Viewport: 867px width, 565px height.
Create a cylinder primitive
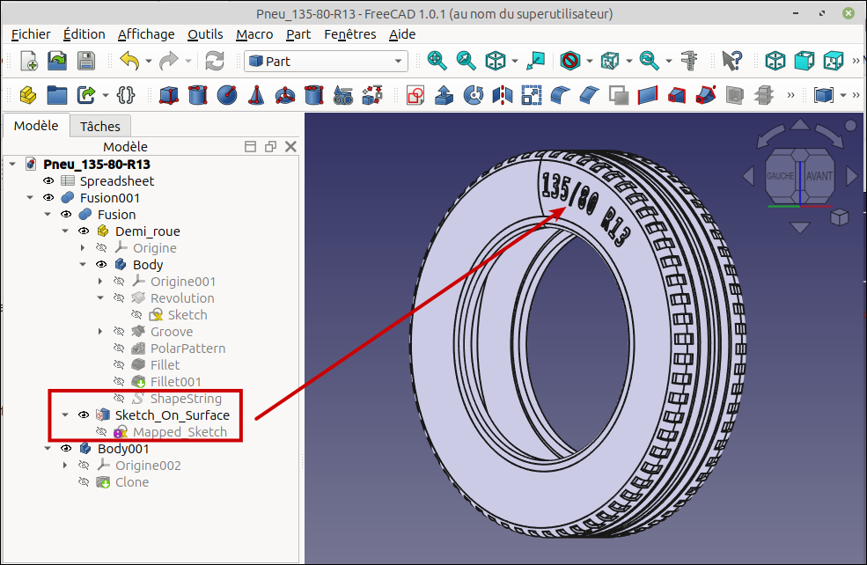click(x=197, y=95)
